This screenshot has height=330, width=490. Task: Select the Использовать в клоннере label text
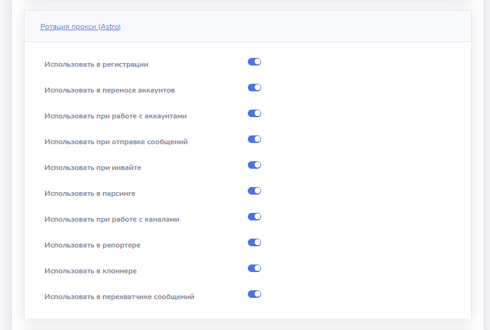pos(90,271)
